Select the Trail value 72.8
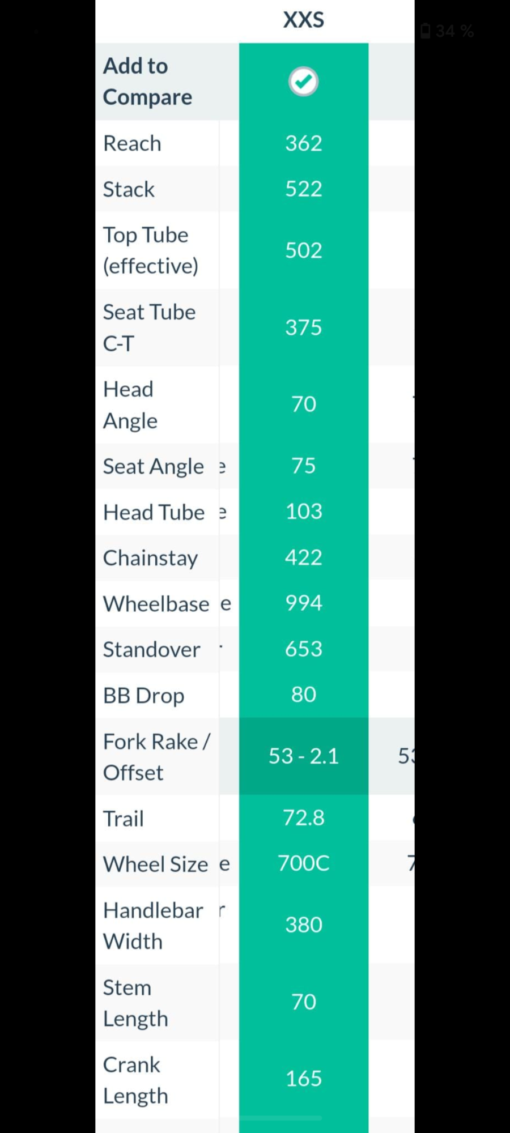 click(304, 818)
